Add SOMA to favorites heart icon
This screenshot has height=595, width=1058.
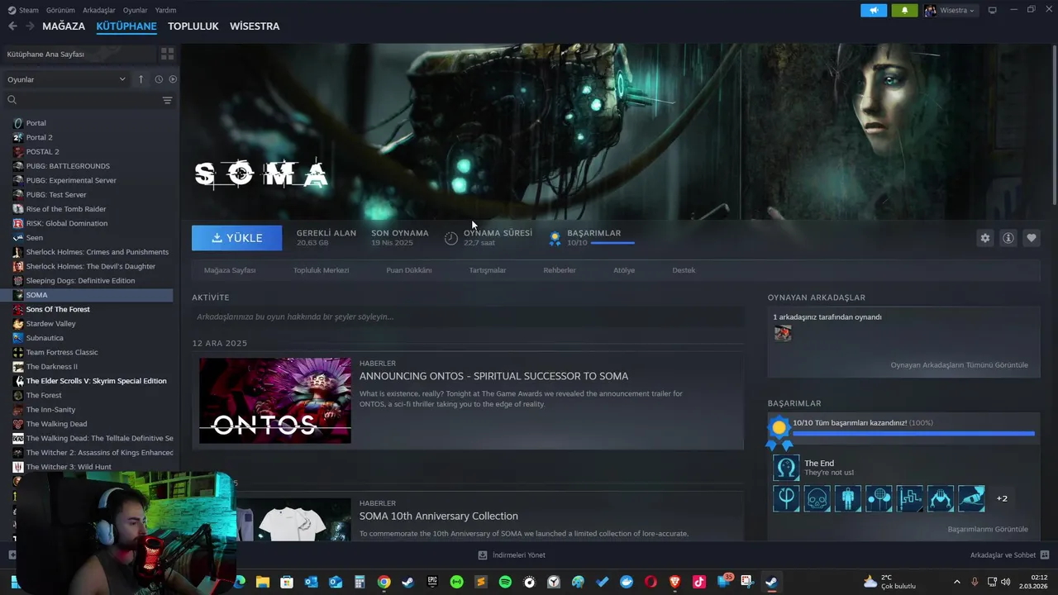1031,238
